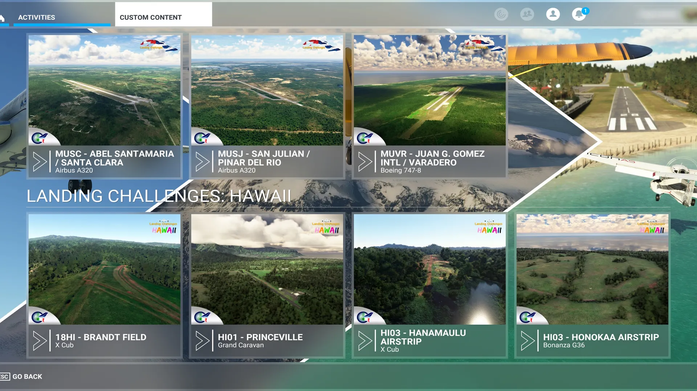This screenshot has width=697, height=391.
Task: Select HI03 - Hanamaulu Airstrip title
Action: 423,337
